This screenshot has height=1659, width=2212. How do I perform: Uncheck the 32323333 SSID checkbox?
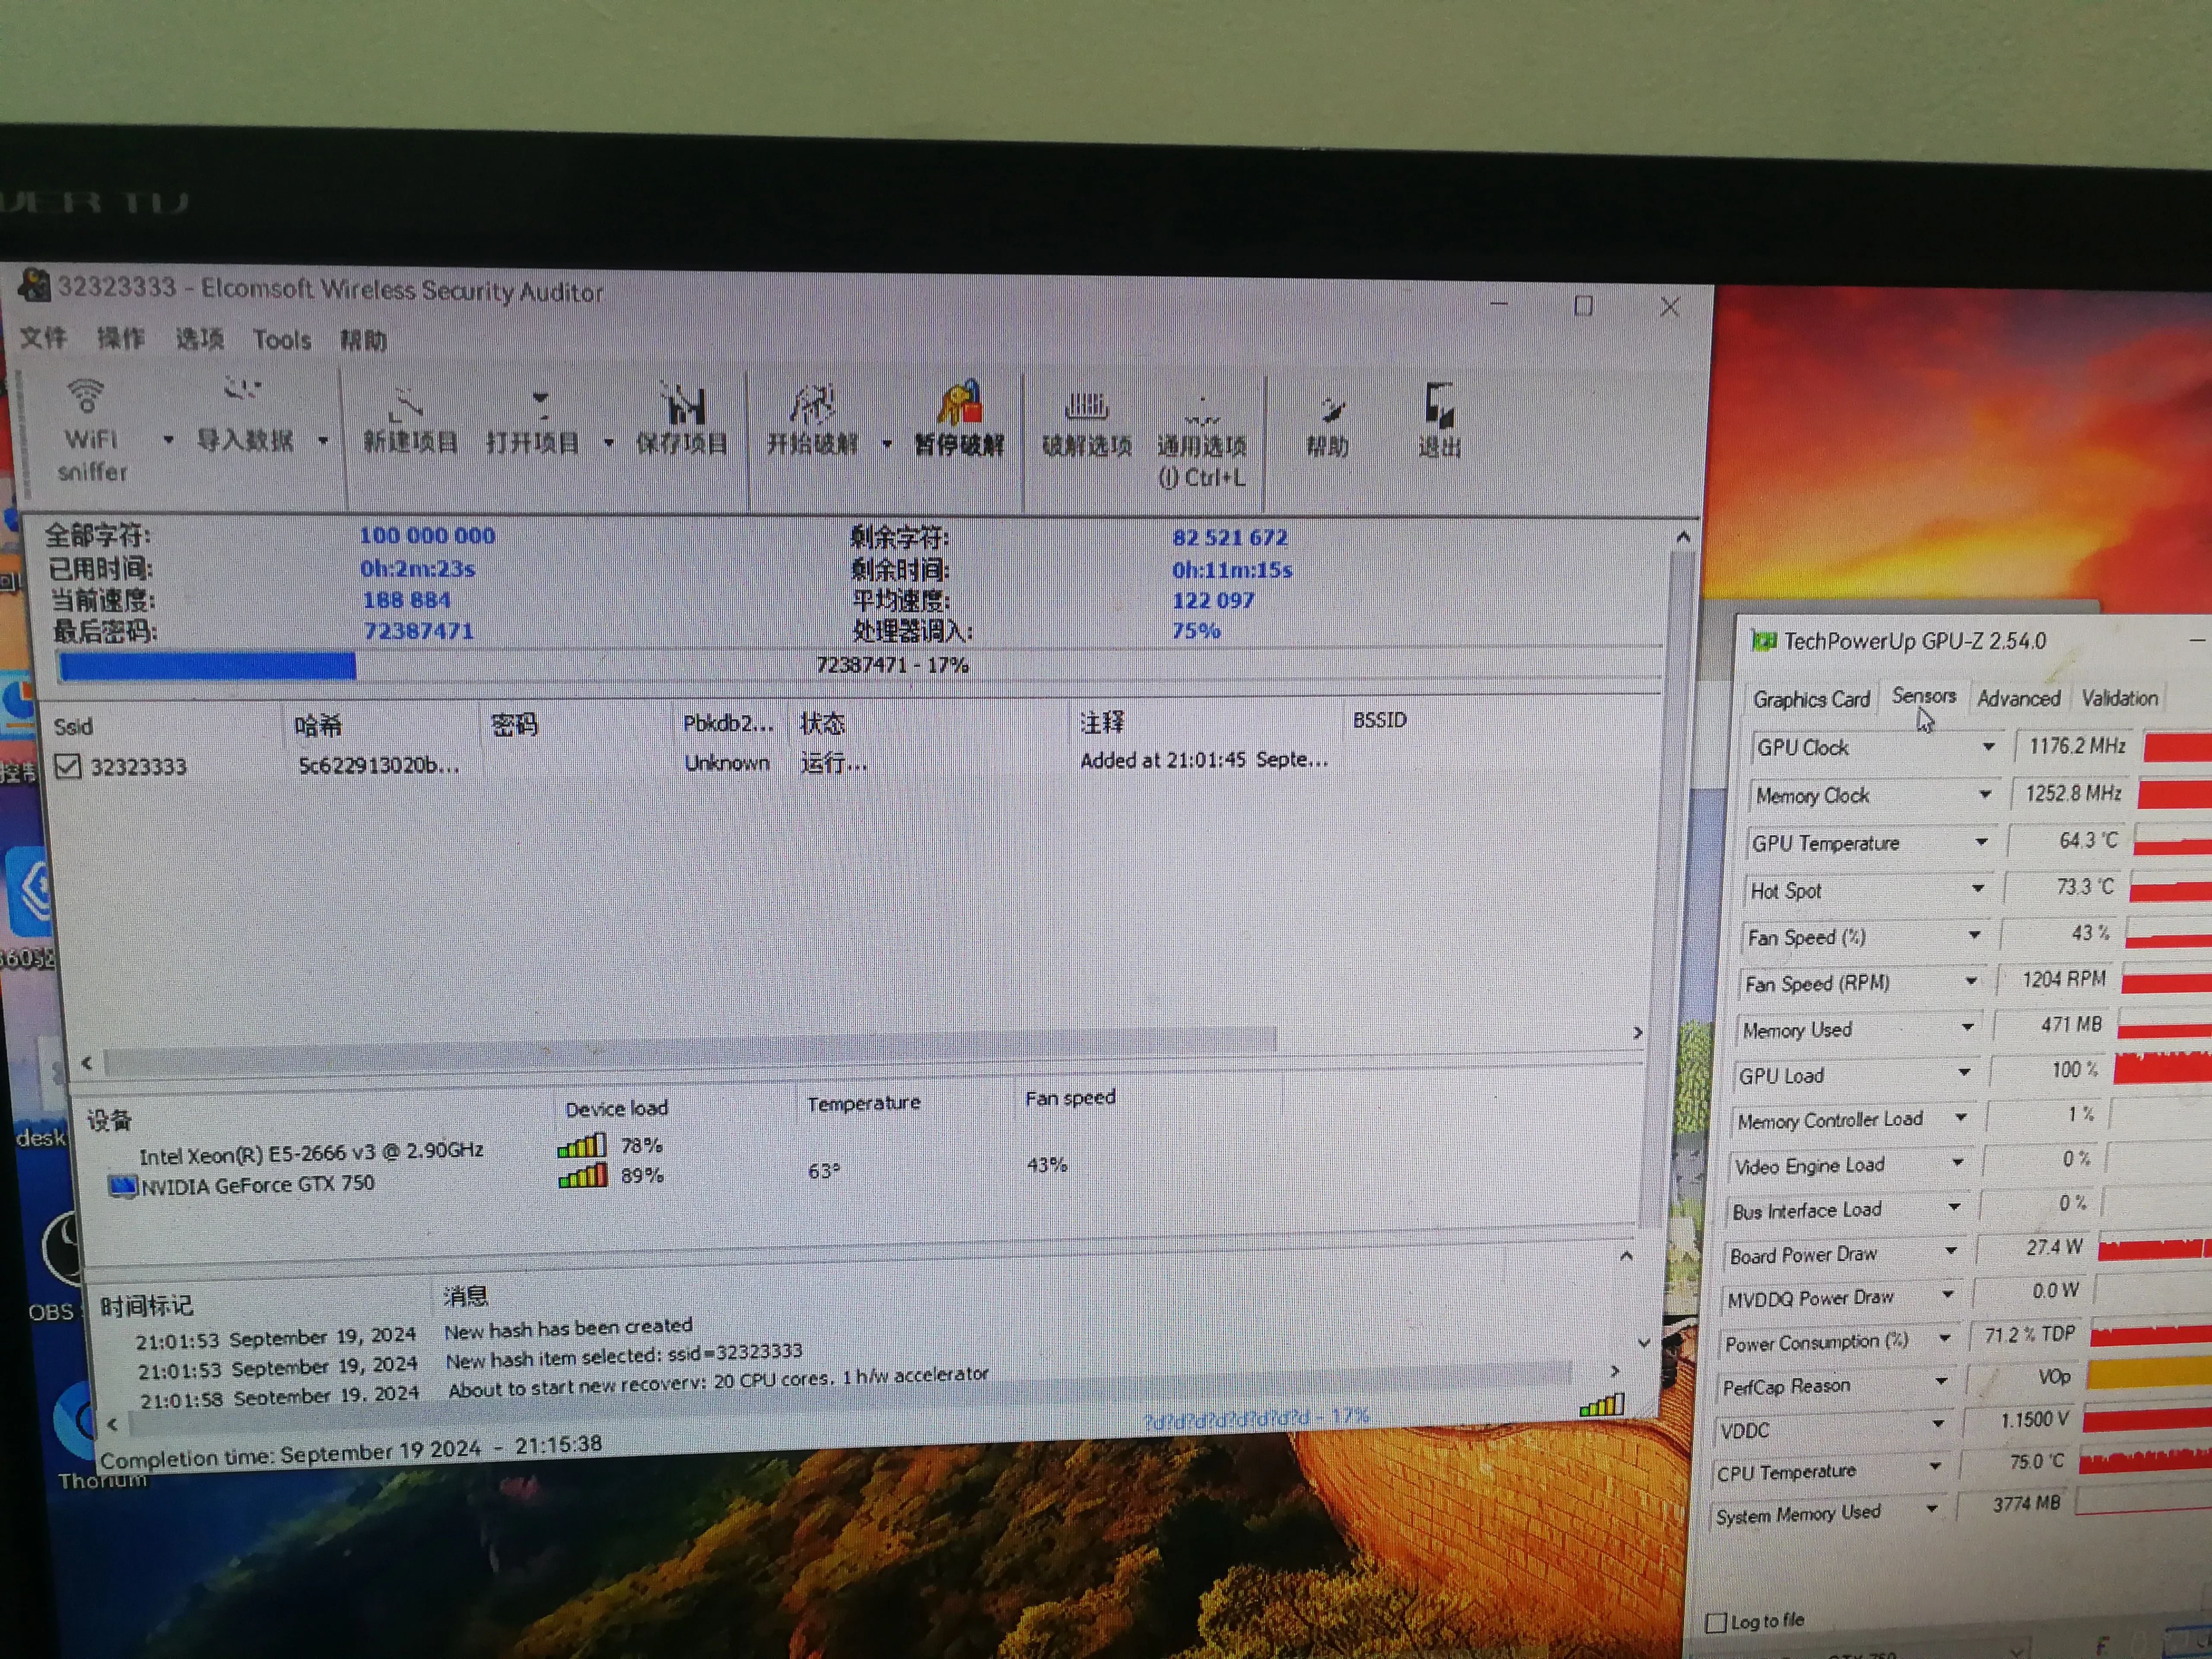(68, 766)
